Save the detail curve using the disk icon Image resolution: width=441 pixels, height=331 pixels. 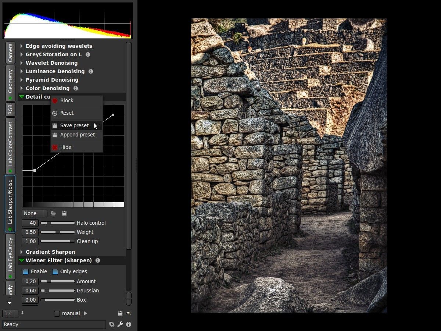point(64,213)
